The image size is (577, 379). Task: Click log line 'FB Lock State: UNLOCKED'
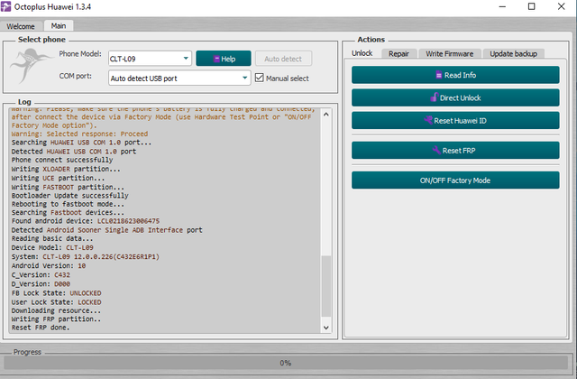pos(56,293)
